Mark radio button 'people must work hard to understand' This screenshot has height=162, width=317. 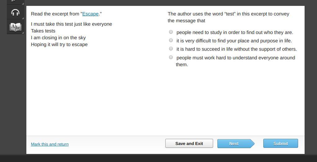[171, 57]
